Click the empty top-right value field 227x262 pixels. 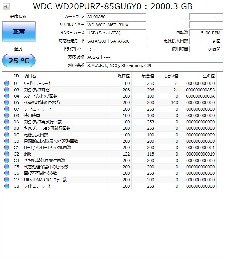[206, 17]
